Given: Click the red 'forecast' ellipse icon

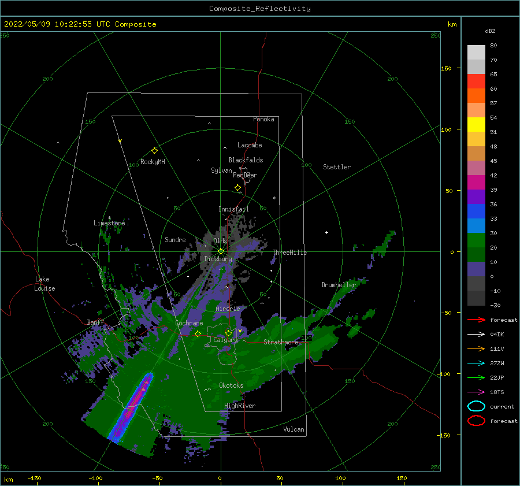Looking at the screenshot, I should click(x=476, y=421).
